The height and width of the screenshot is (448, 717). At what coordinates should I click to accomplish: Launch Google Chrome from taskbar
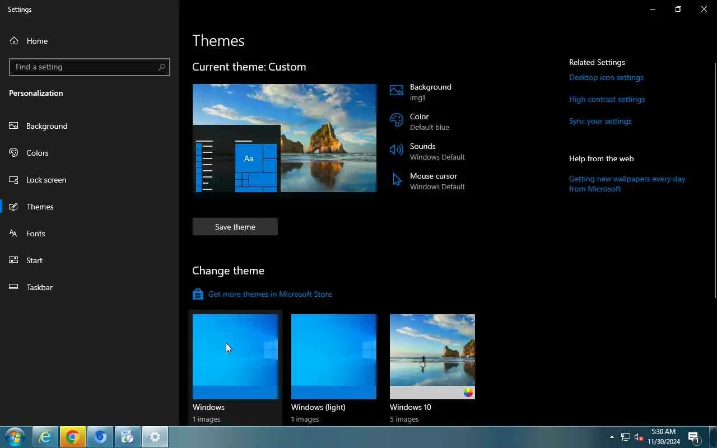tap(72, 437)
